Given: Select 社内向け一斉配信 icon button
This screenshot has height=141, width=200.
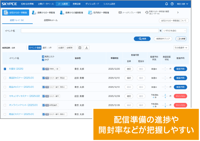Looking at the screenshot, I should pos(99,13).
